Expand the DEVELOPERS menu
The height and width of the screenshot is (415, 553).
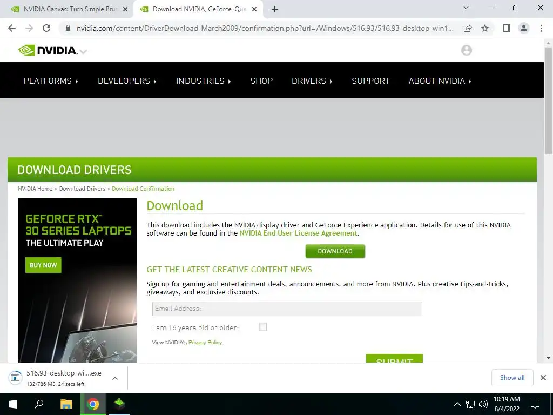tap(127, 81)
